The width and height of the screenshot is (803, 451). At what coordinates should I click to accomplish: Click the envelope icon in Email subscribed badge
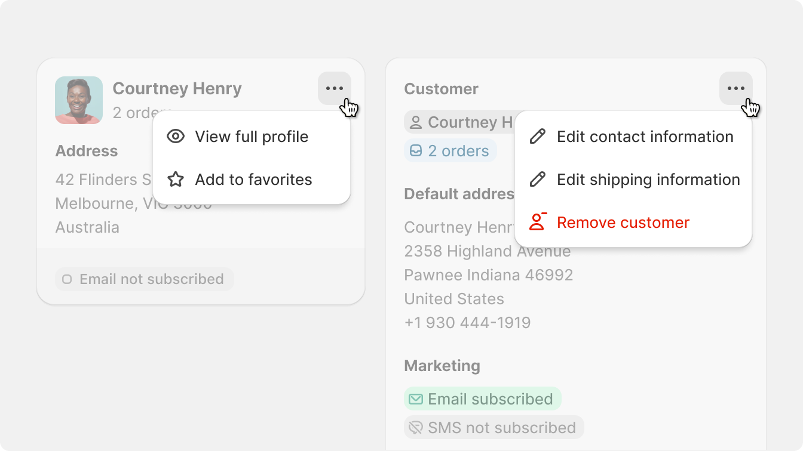click(416, 399)
